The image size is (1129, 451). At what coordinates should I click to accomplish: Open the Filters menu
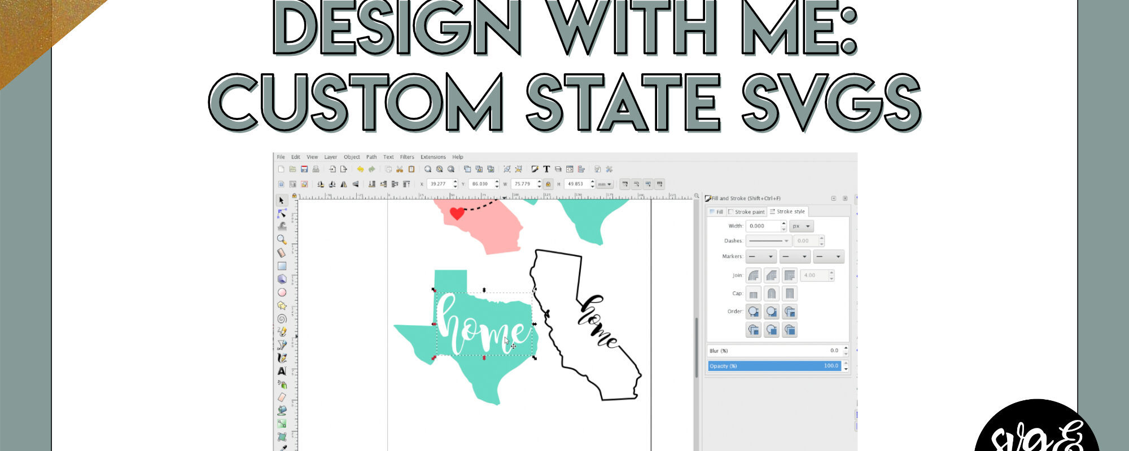tap(407, 157)
